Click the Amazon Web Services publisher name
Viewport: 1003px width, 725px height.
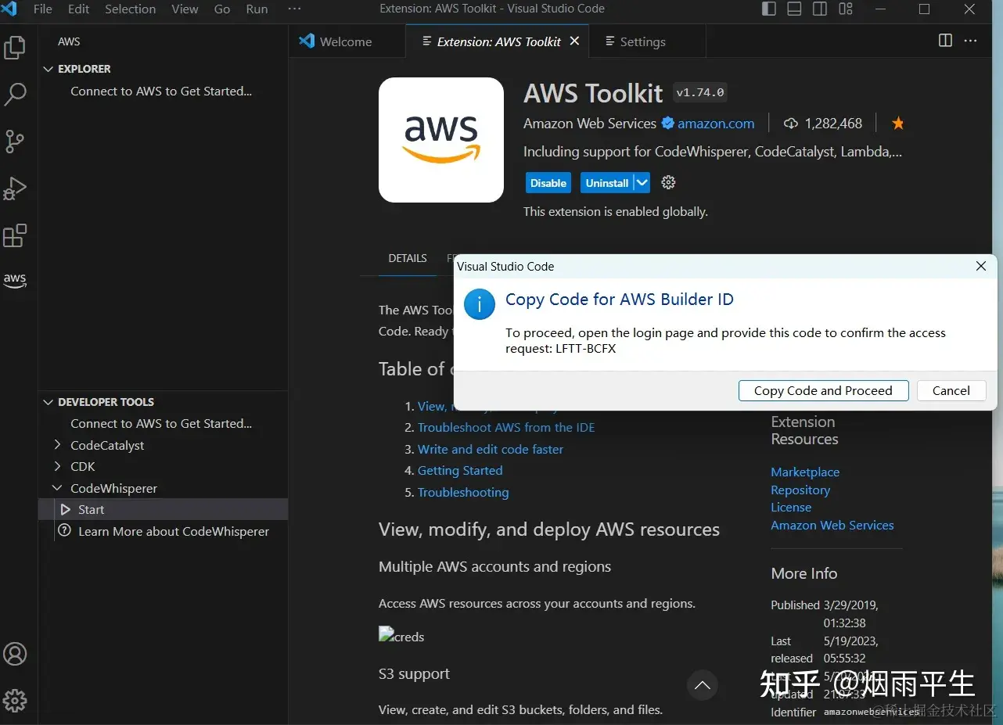590,124
